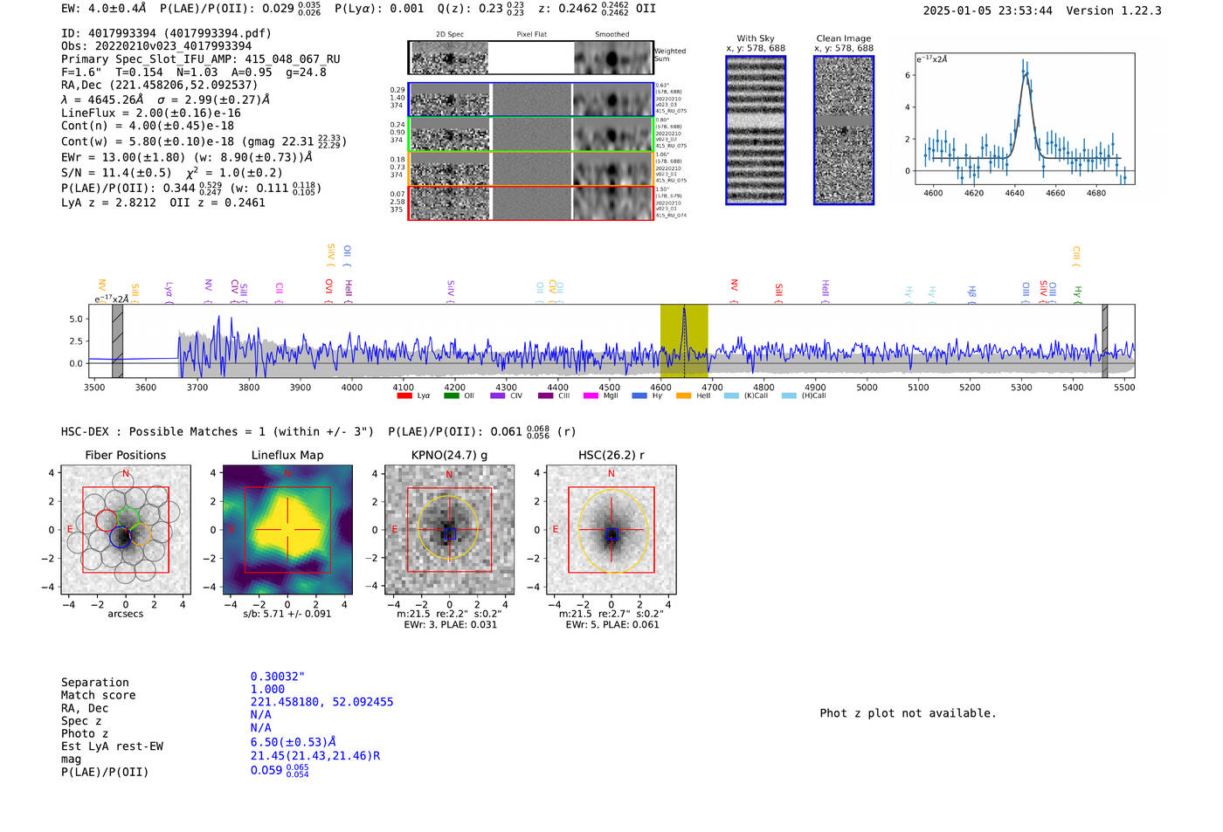Click the S/N = 11.4(±0.5) text

116,173
